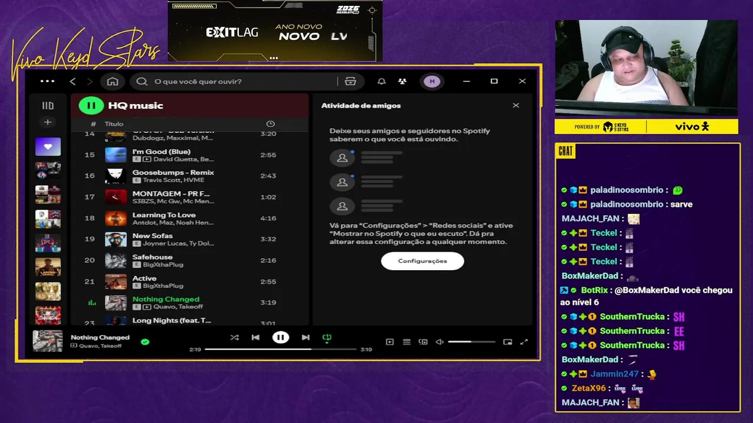Toggle the green repeat button
The height and width of the screenshot is (423, 753).
pos(327,337)
